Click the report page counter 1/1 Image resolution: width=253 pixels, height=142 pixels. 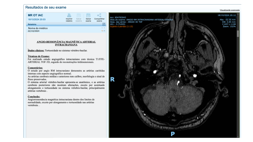pyautogui.click(x=103, y=31)
